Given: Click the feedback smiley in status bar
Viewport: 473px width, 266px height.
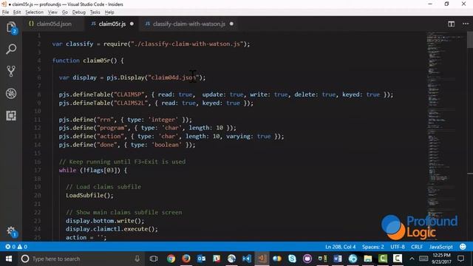Looking at the screenshot, I should pos(463,247).
